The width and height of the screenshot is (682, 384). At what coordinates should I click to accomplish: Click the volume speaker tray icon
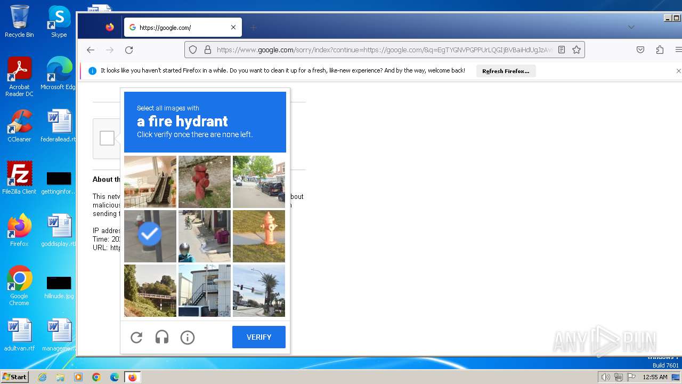(605, 377)
